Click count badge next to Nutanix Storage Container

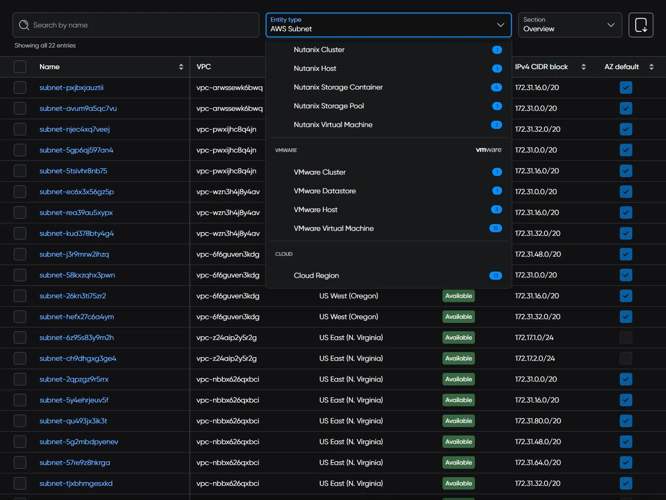(x=497, y=87)
